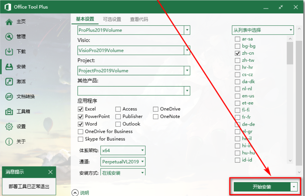Tick the de-de language checkbox
This screenshot has height=196, width=305.
[x=237, y=124]
